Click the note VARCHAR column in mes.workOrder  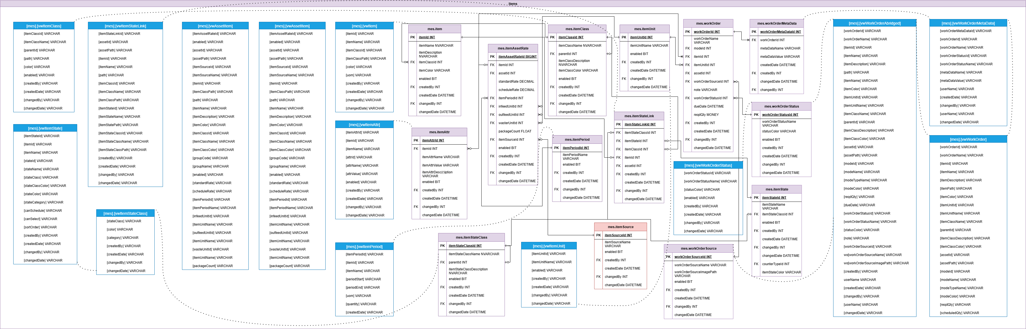pyautogui.click(x=708, y=90)
